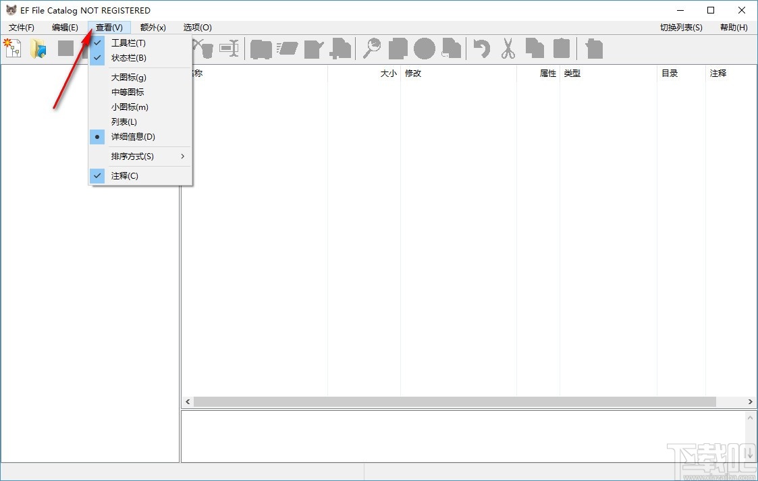Open 帮助(H) from the menu bar

pos(733,27)
